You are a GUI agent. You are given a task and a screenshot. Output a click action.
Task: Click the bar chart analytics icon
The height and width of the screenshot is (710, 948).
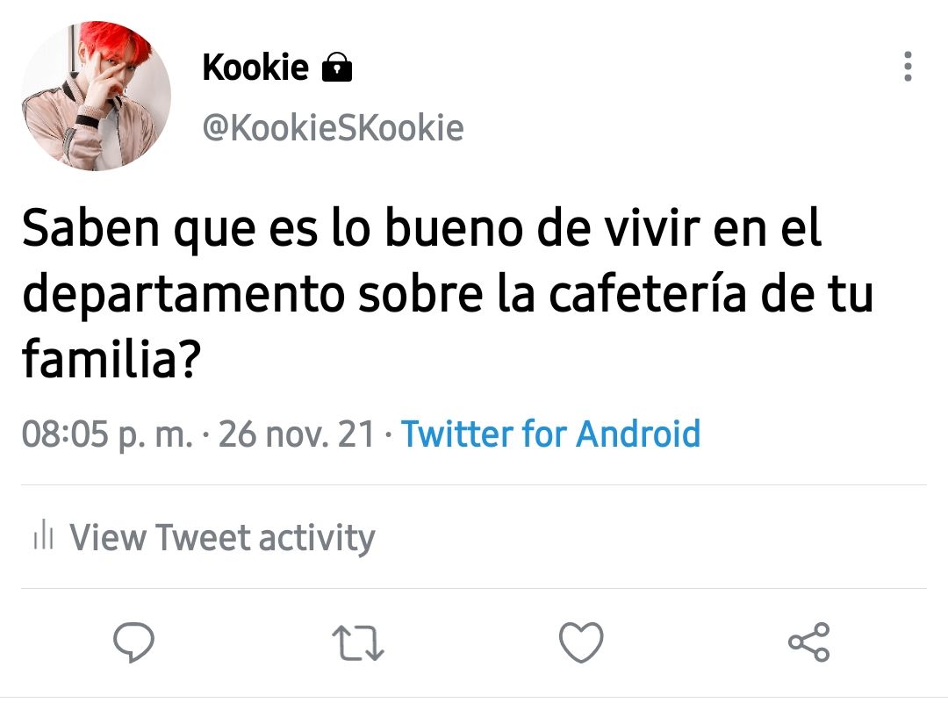click(44, 534)
